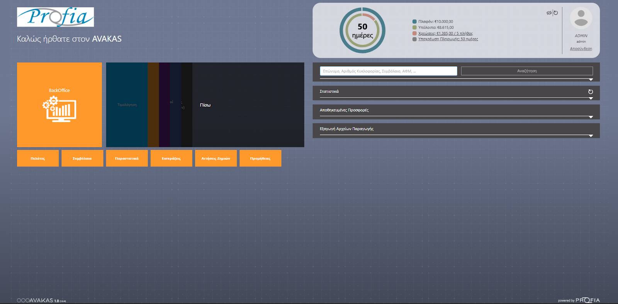618x304 pixels.
Task: Open the Συμβόλαια menu tile
Action: coord(82,158)
